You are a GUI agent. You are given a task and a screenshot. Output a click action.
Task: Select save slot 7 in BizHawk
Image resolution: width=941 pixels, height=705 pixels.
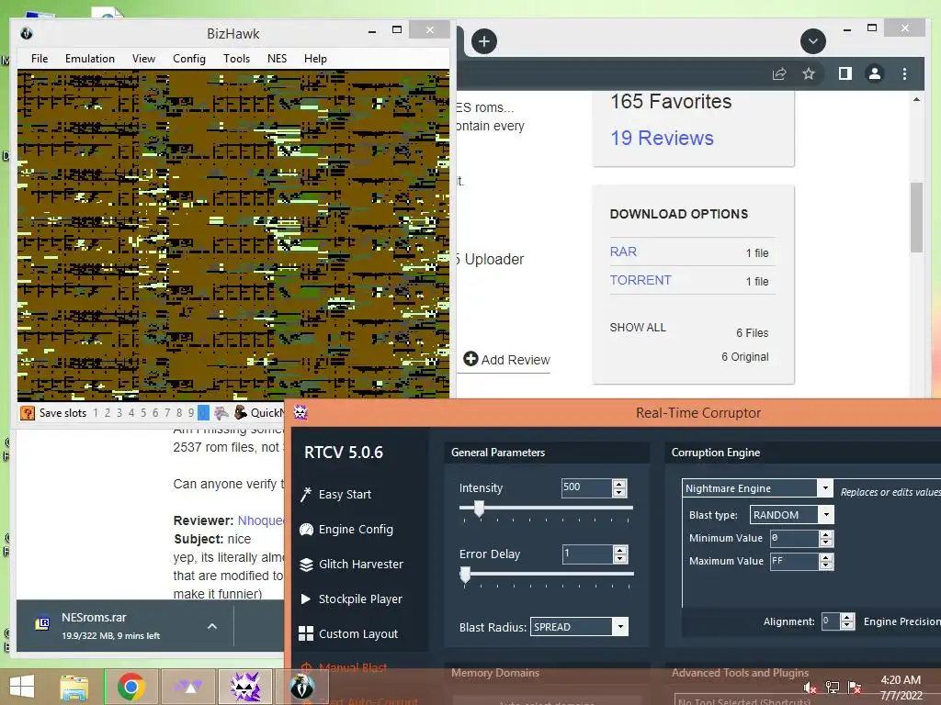pos(167,412)
